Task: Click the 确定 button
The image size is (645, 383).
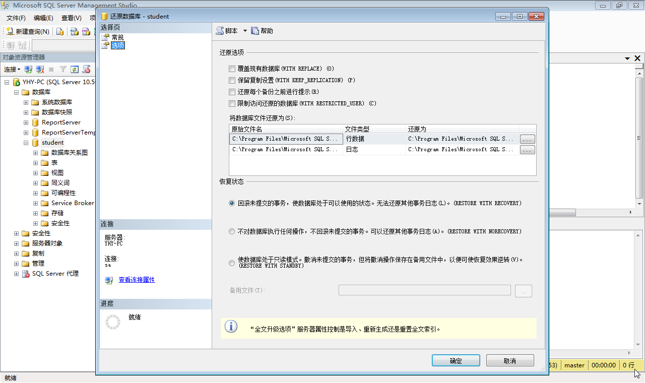Action: click(456, 361)
